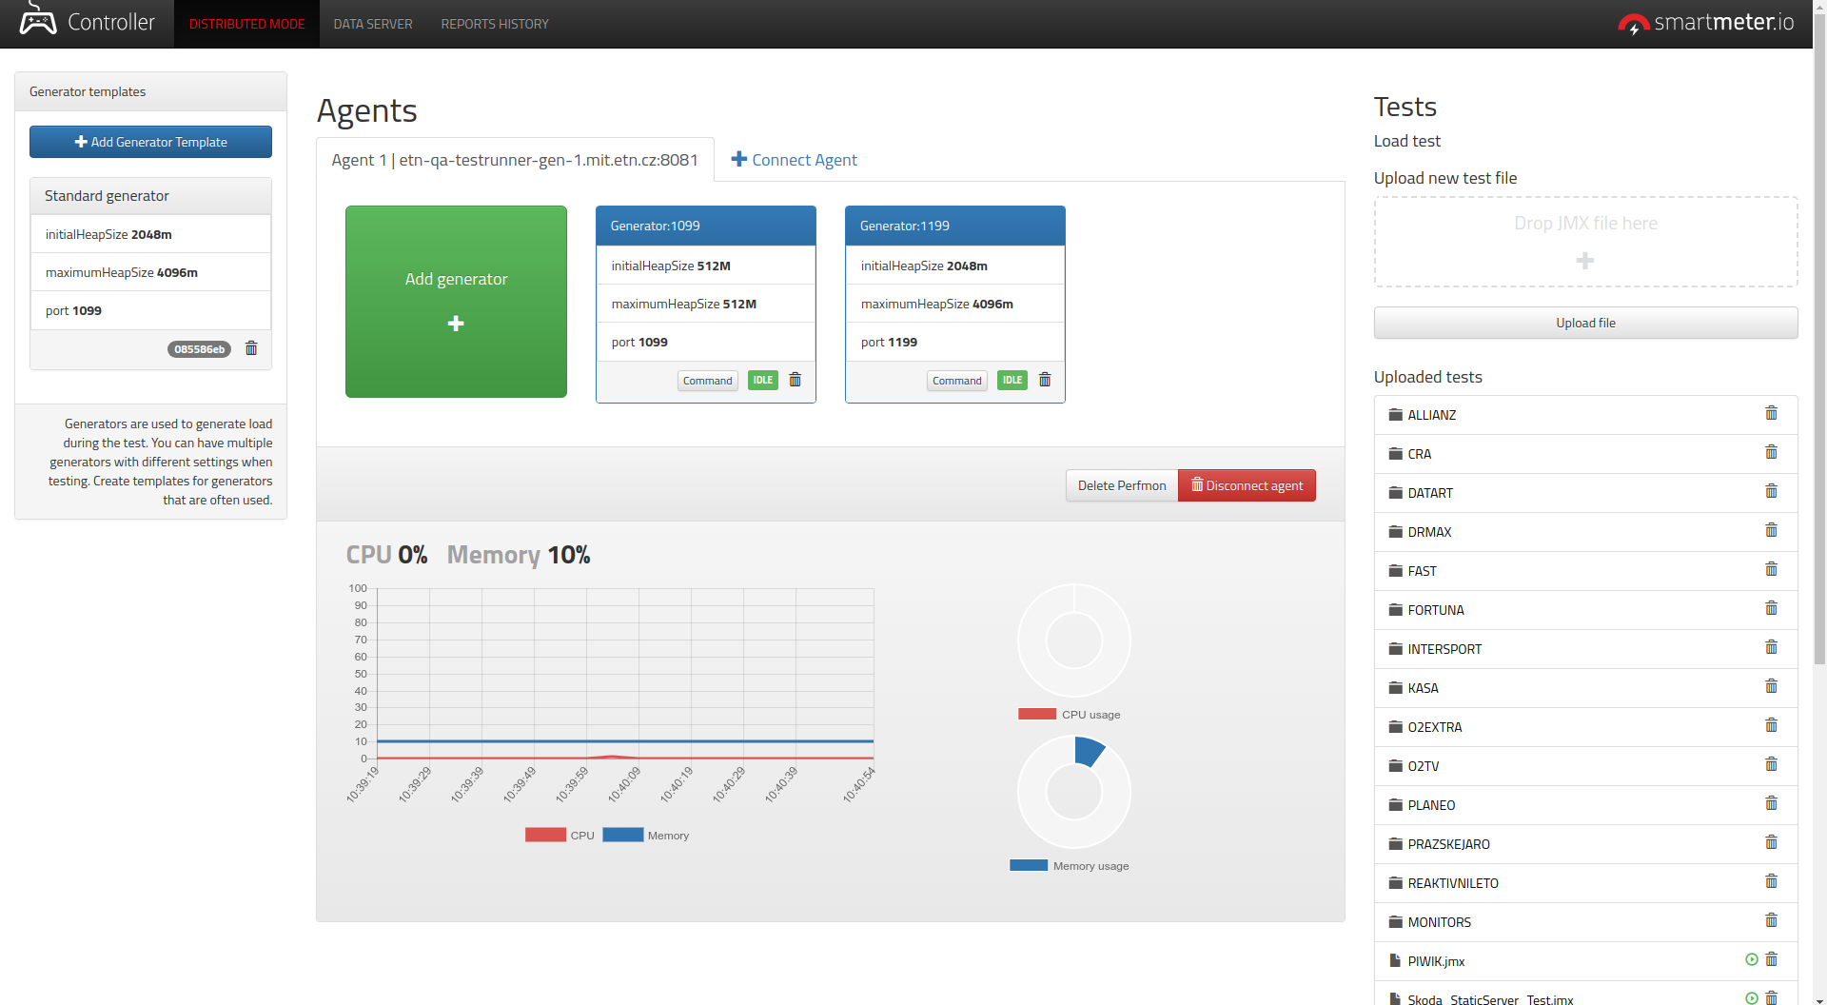Open Command for Generator:1199
This screenshot has width=1827, height=1005.
point(956,381)
